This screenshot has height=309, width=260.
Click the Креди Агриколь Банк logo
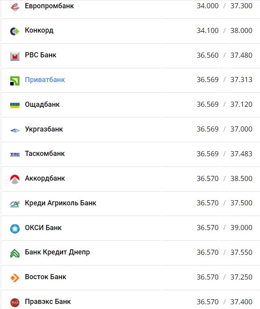(14, 204)
